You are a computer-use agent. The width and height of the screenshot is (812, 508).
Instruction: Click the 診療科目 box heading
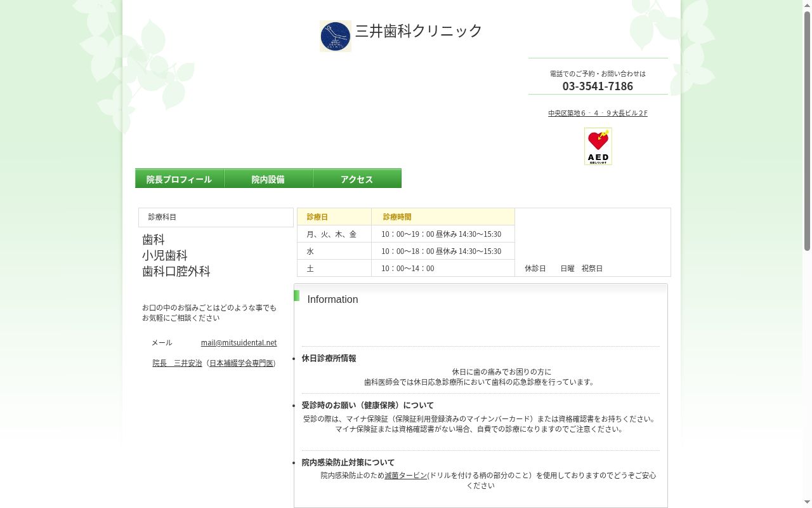216,217
